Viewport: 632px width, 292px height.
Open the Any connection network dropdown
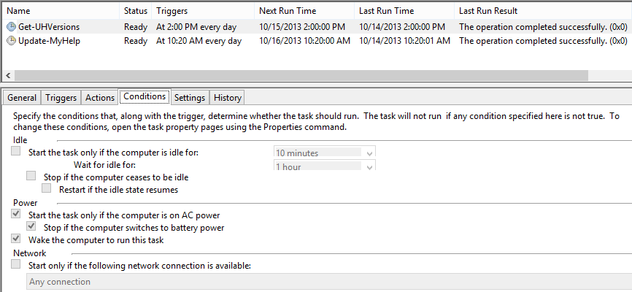coord(329,282)
